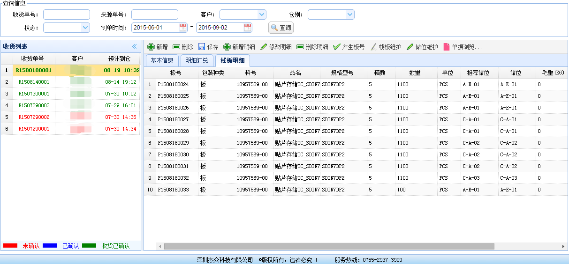Open the end date calendar picker

tap(248, 28)
